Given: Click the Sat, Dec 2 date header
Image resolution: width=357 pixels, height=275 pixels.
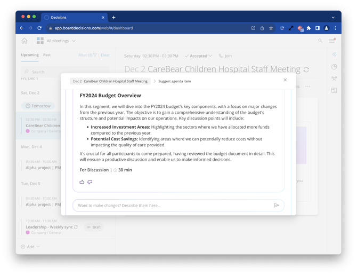Looking at the screenshot, I should coord(30,93).
